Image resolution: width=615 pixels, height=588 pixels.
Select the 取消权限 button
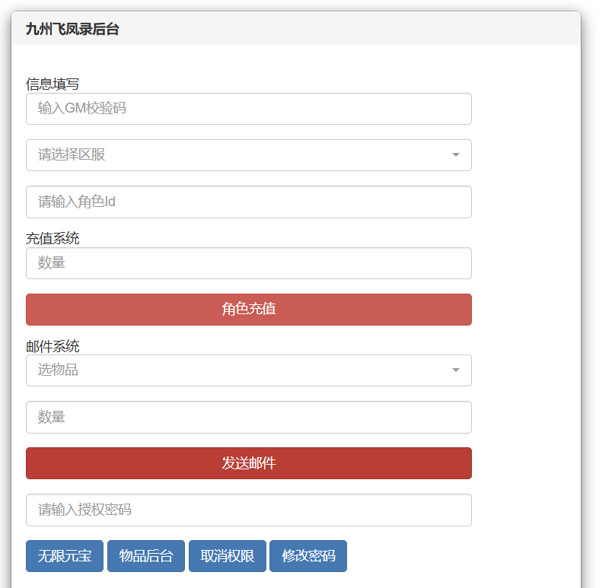227,556
